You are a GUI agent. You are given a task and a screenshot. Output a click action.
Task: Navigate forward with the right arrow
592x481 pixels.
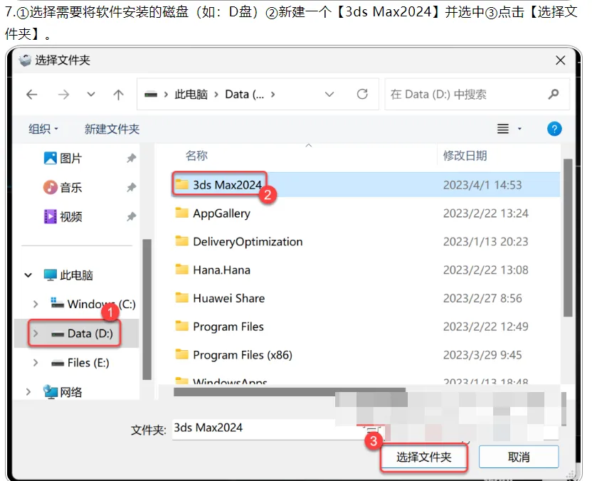(63, 95)
